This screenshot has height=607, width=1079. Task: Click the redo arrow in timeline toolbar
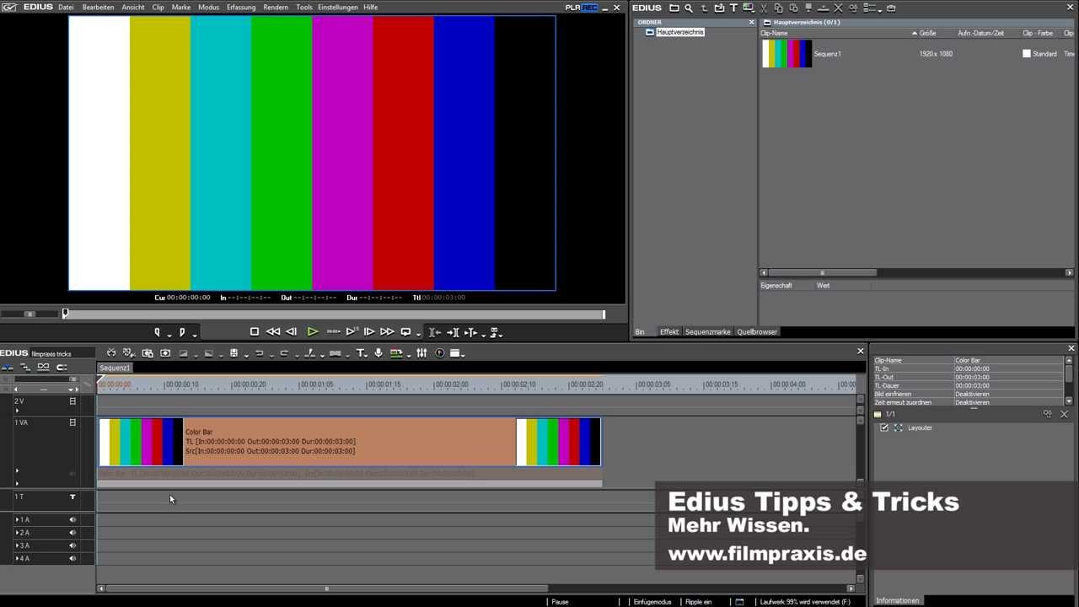click(x=284, y=353)
